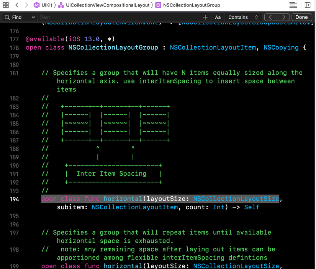The width and height of the screenshot is (316, 269).
Task: Go back to previous file
Action: 17,5
